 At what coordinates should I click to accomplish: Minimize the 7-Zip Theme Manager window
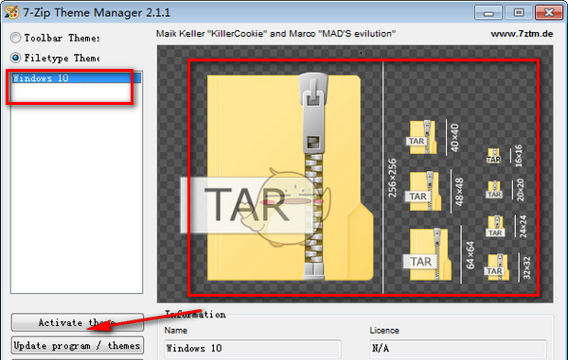(x=488, y=13)
